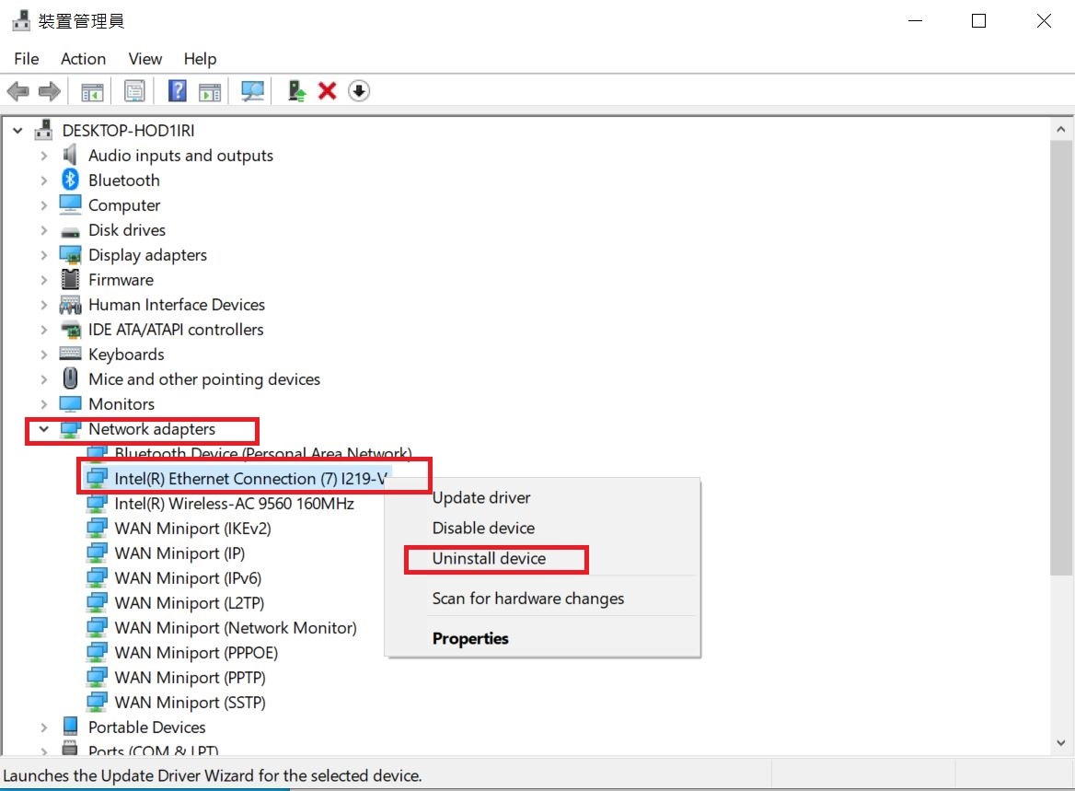
Task: Select Update driver in the context menu
Action: 481,498
